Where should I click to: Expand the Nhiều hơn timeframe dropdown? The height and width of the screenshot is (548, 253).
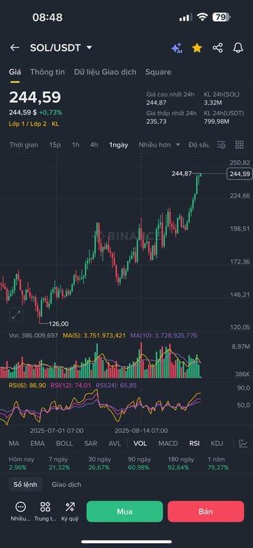[x=159, y=145]
